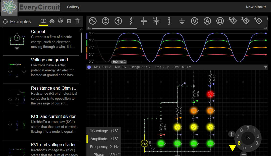Add an AC voltage source component
This screenshot has width=271, height=156.
click(x=93, y=21)
